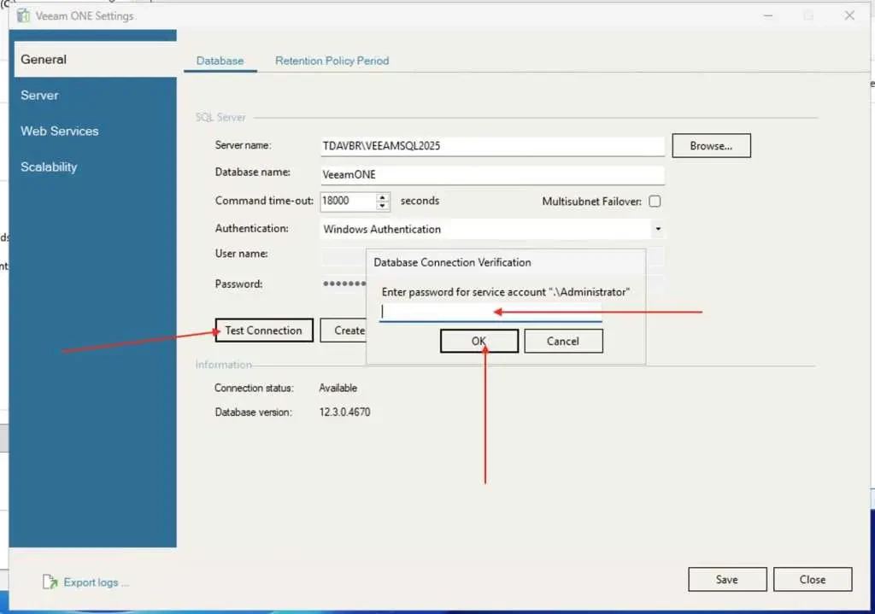Browse for a SQL Server instance

pos(711,145)
